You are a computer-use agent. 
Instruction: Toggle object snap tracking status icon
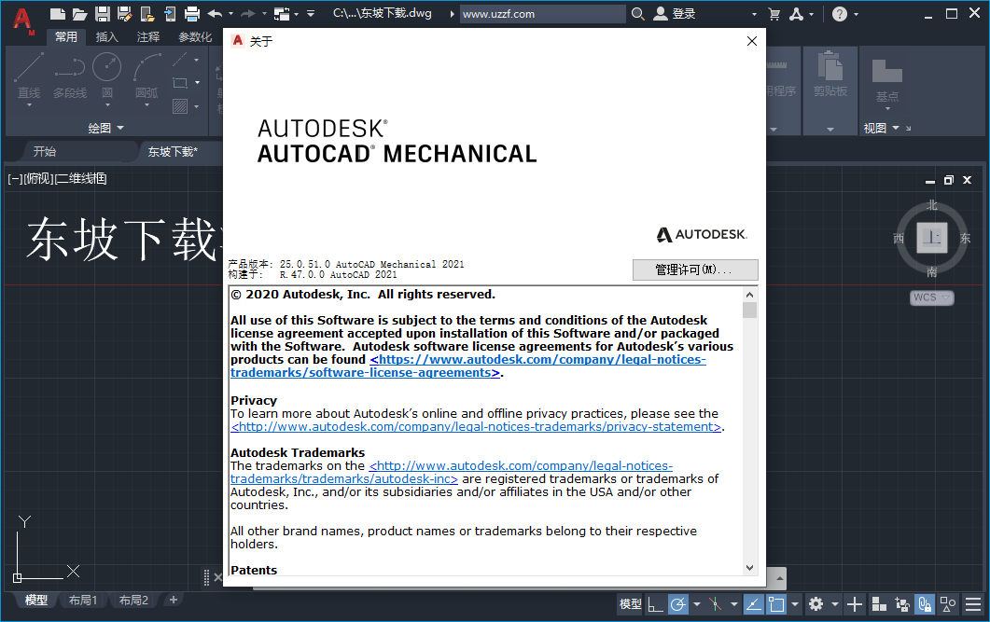[715, 604]
